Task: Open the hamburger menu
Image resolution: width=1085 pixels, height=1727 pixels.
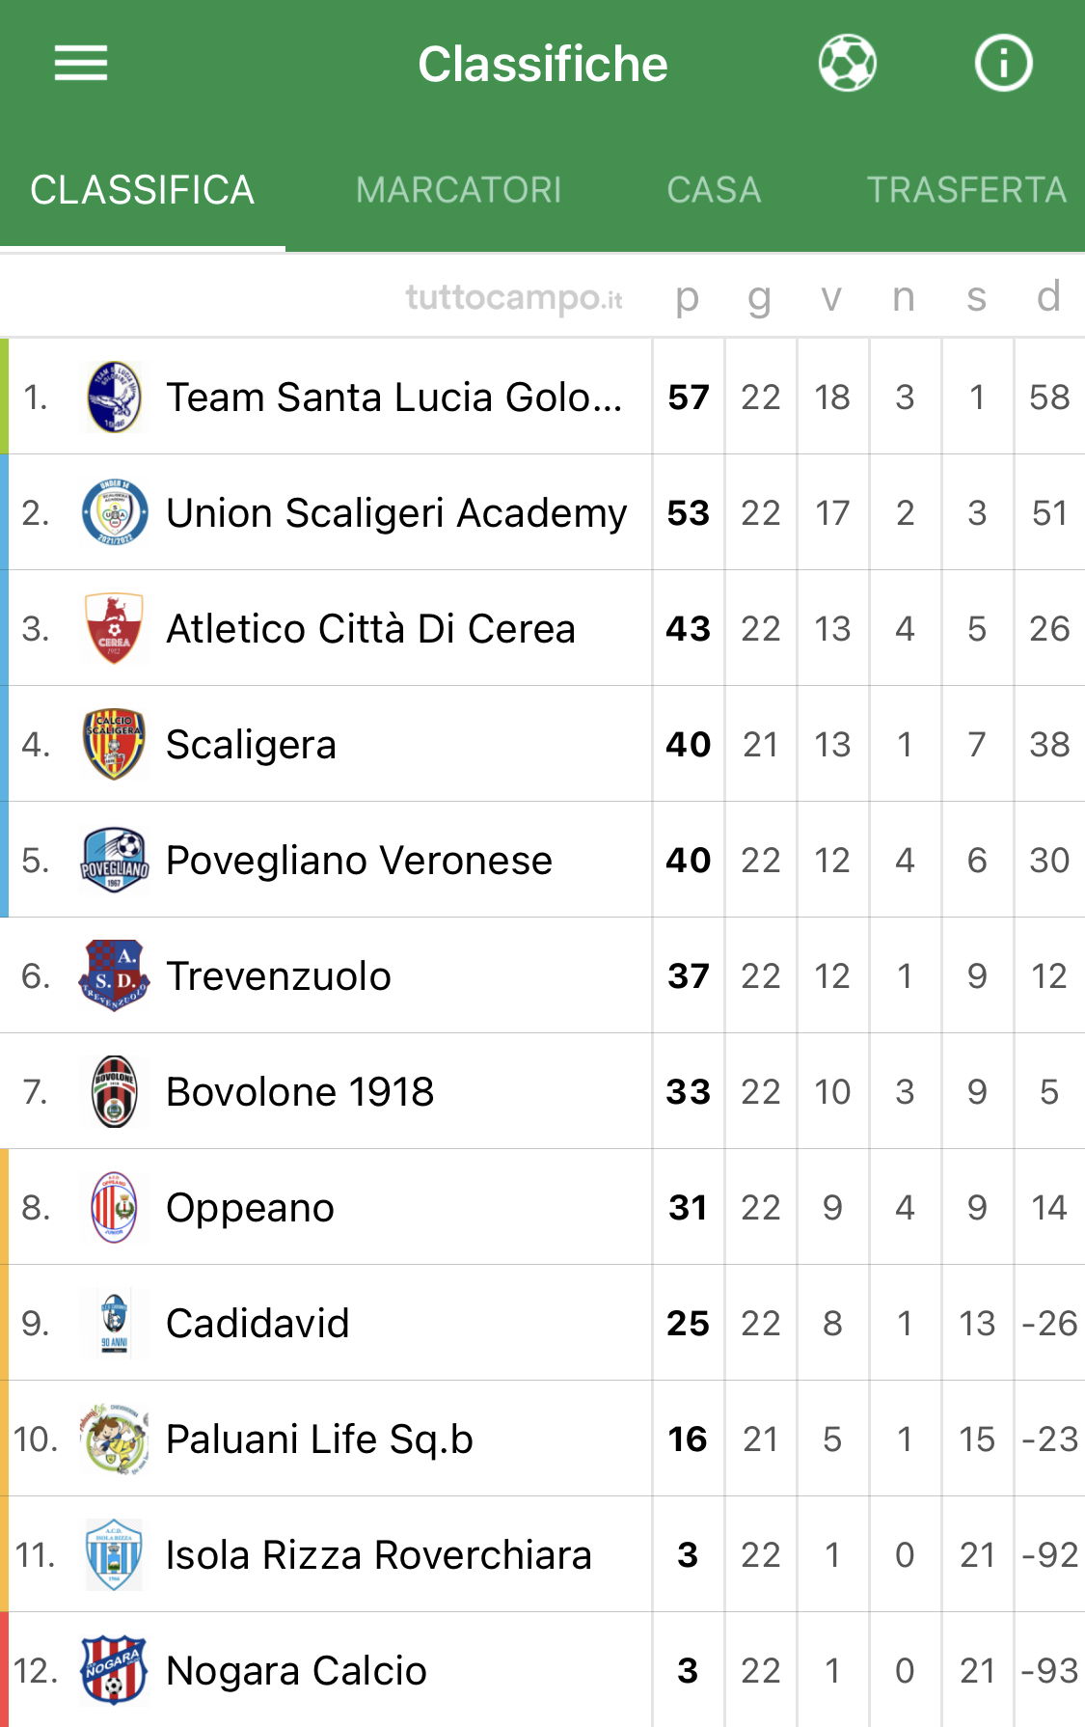Action: [81, 64]
